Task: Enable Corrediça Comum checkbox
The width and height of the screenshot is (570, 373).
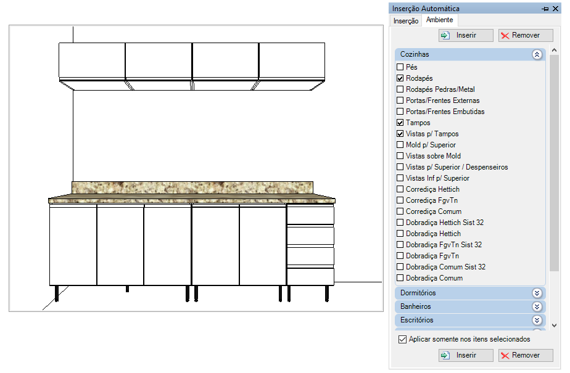Action: 400,211
